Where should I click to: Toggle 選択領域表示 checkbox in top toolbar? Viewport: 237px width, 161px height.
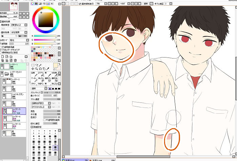tap(80, 4)
